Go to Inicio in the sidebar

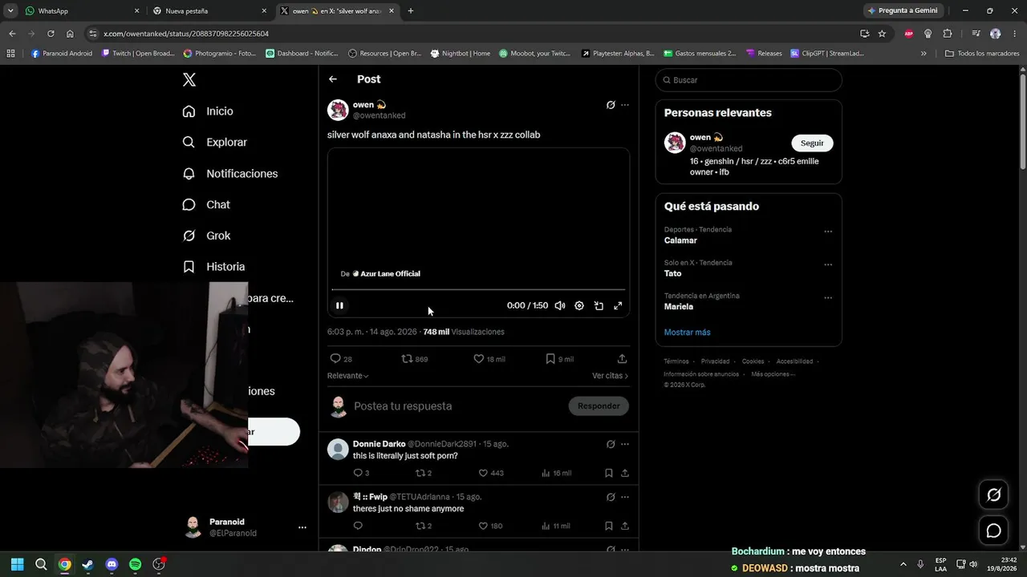[208, 111]
